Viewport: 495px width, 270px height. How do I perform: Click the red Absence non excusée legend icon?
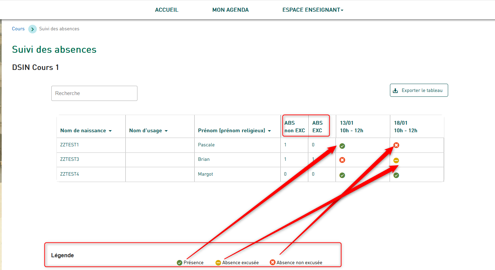tap(272, 262)
